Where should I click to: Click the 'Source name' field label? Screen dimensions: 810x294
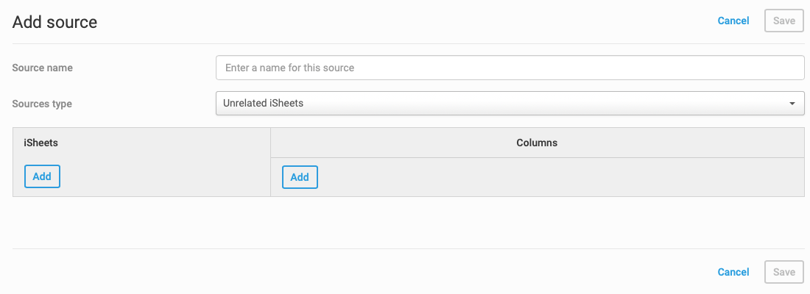(42, 68)
